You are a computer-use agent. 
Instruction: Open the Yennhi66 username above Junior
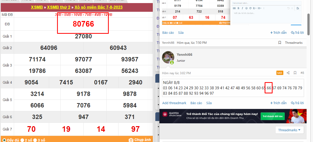click(185, 54)
